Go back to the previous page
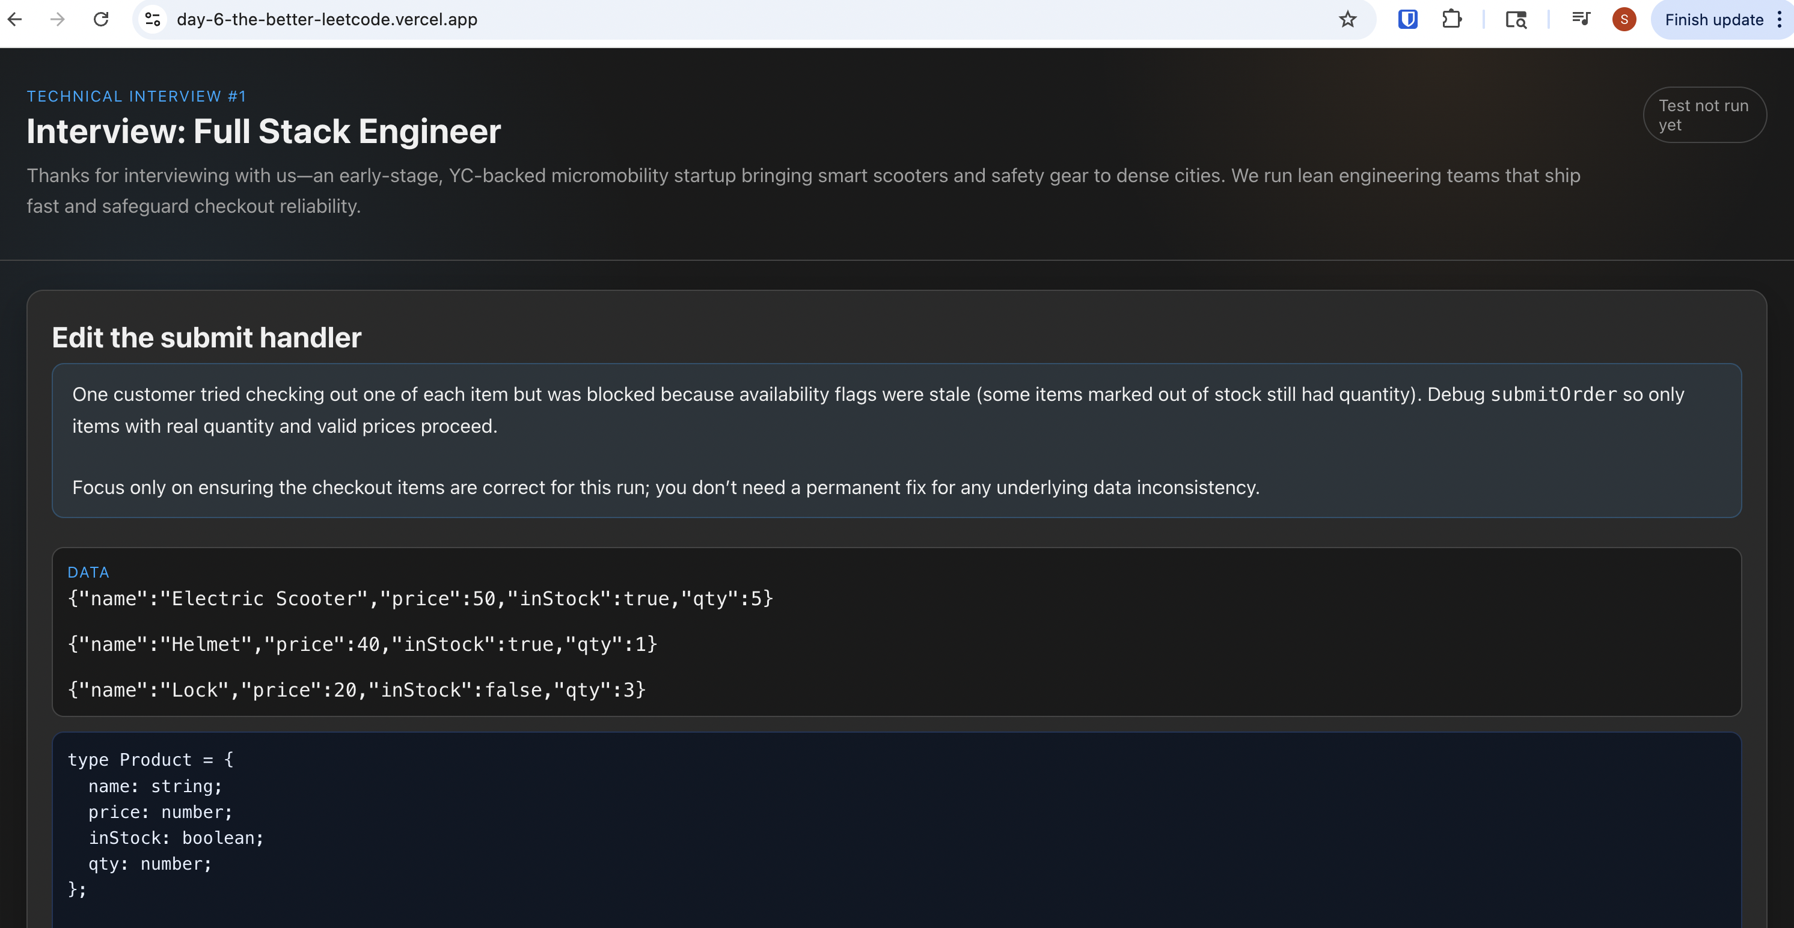This screenshot has height=928, width=1794. (x=15, y=19)
